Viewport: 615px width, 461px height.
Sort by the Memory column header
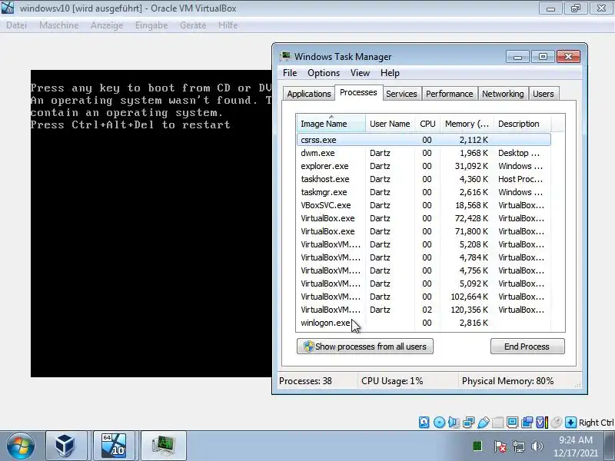[x=467, y=124]
